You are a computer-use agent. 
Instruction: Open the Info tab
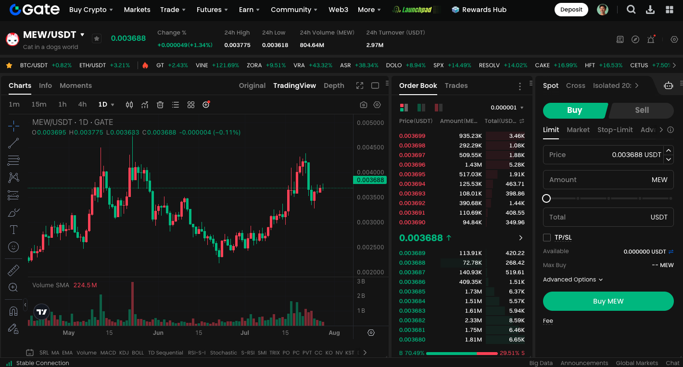pos(45,86)
